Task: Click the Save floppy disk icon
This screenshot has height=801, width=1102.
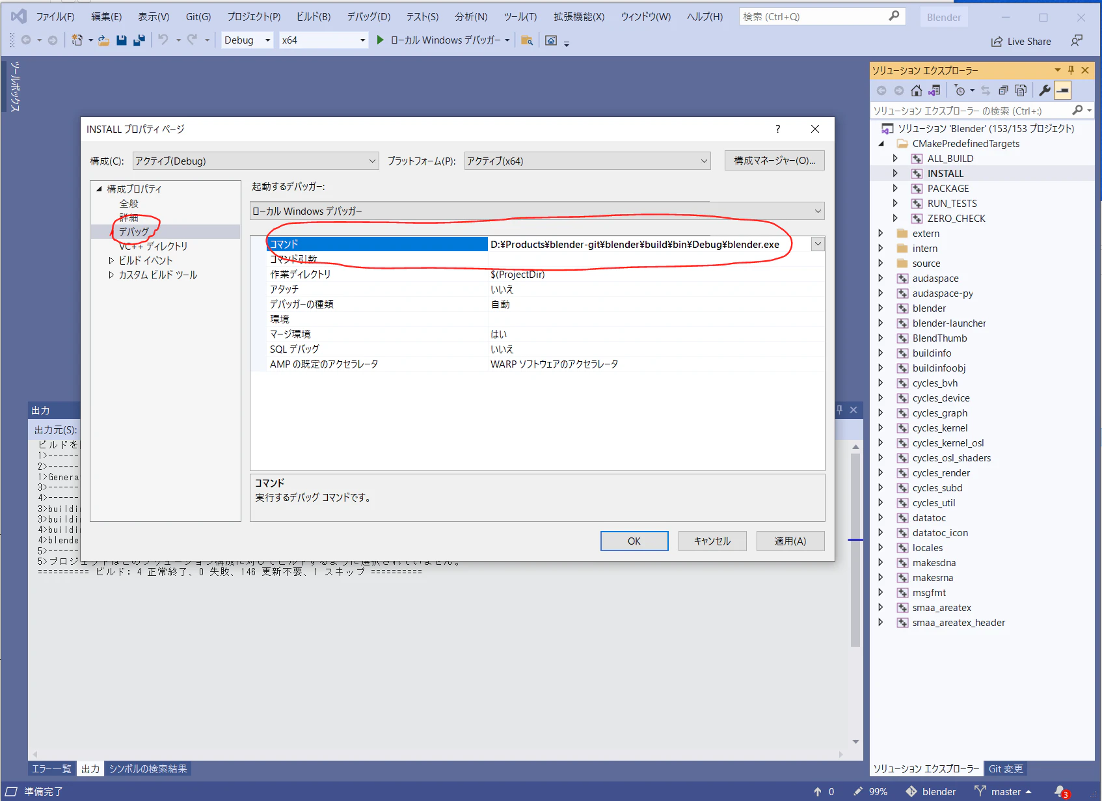Action: click(121, 40)
